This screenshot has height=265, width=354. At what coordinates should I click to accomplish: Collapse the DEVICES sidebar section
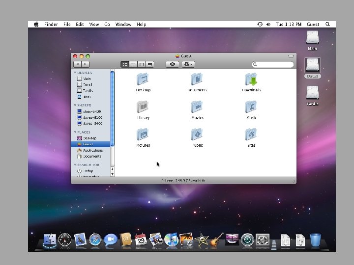(x=75, y=73)
